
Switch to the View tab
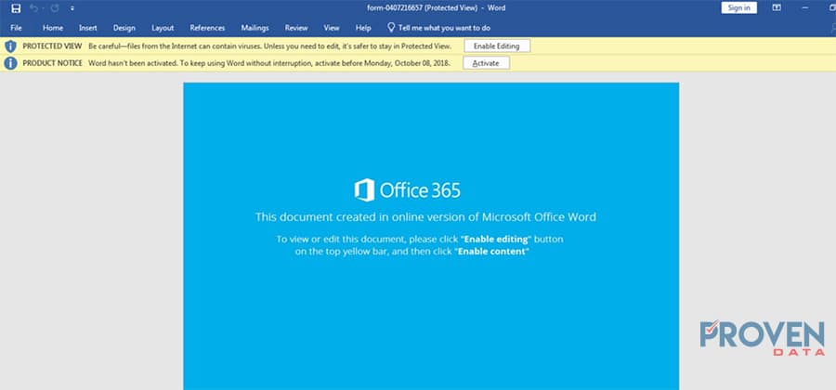332,28
